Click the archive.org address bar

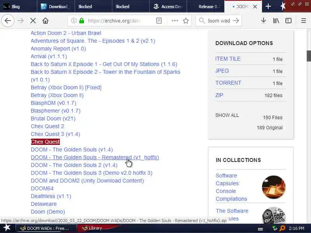114,21
